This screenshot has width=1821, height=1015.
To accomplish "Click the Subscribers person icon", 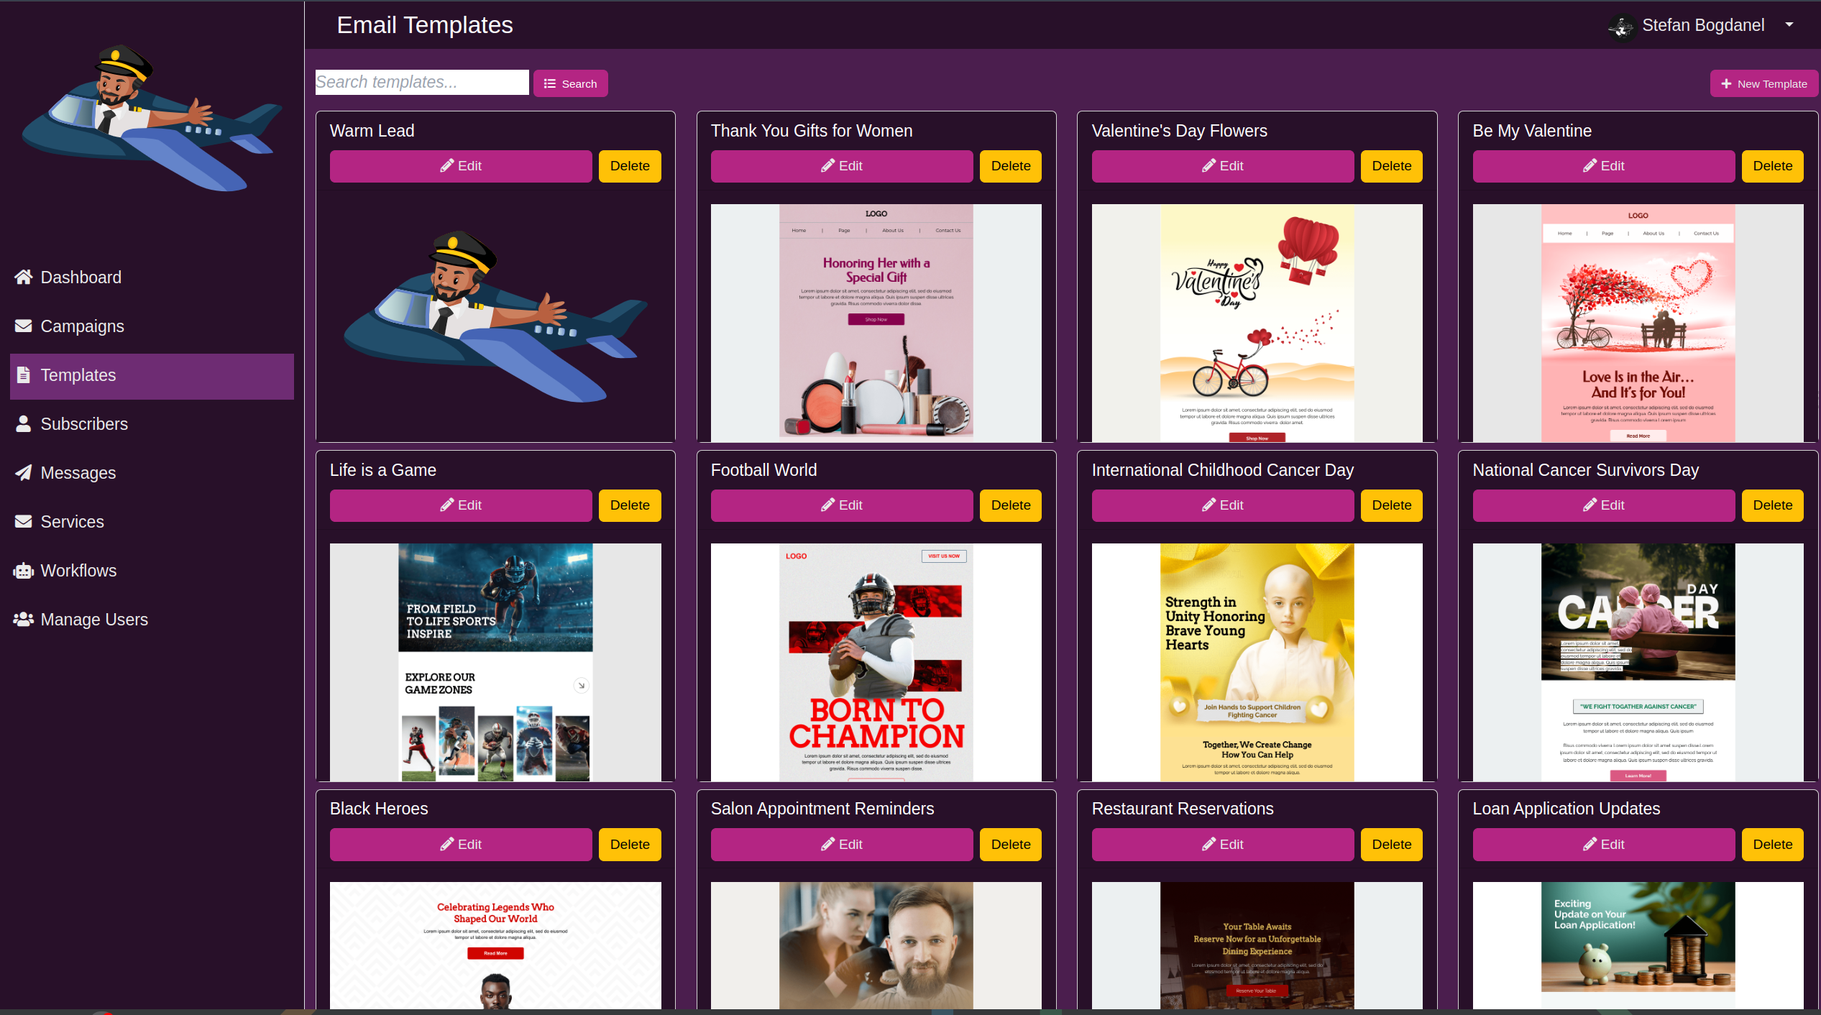I will (x=24, y=423).
